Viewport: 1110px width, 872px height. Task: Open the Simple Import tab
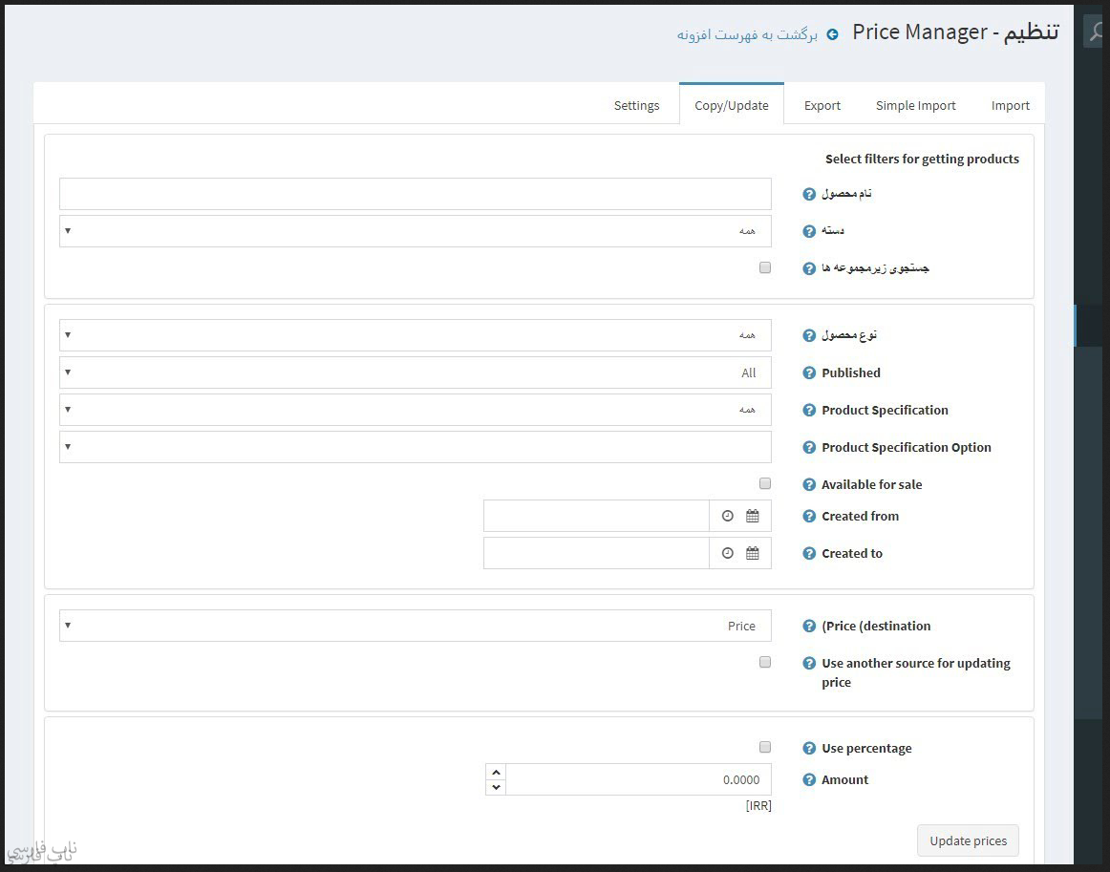(x=915, y=105)
